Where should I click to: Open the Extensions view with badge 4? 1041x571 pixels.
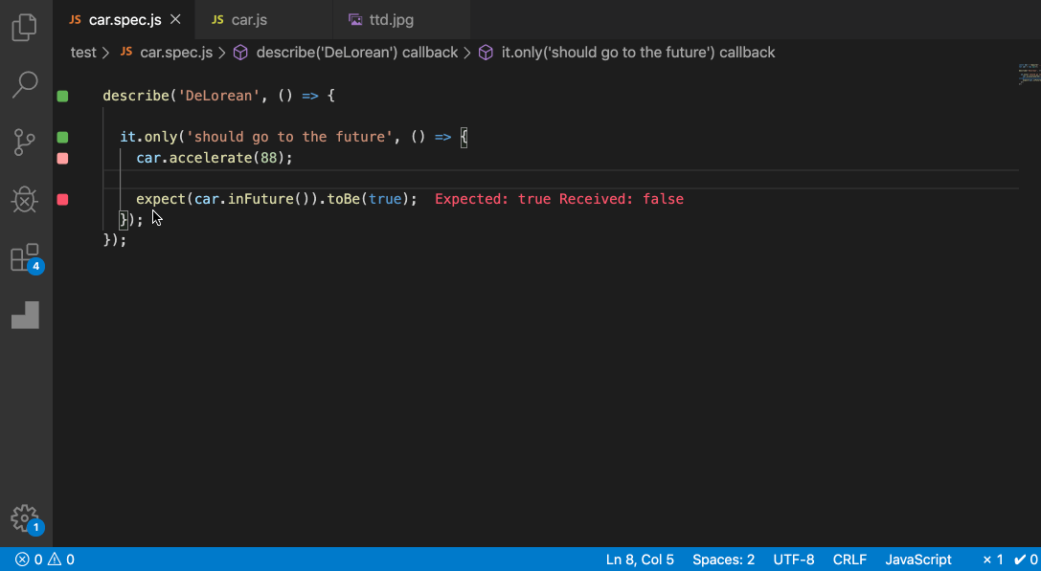click(27, 258)
